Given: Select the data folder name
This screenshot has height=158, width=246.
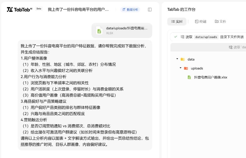Looking at the screenshot, I should [x=191, y=59].
